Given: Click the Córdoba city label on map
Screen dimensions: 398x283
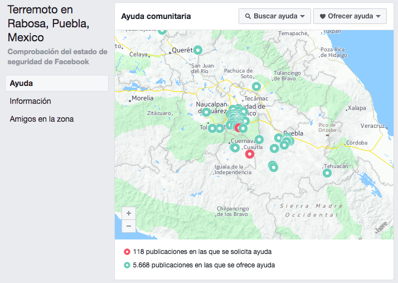Looking at the screenshot, I should click(x=357, y=143).
